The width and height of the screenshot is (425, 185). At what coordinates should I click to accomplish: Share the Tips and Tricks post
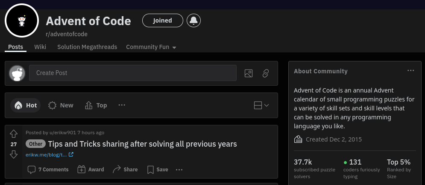pos(125,170)
